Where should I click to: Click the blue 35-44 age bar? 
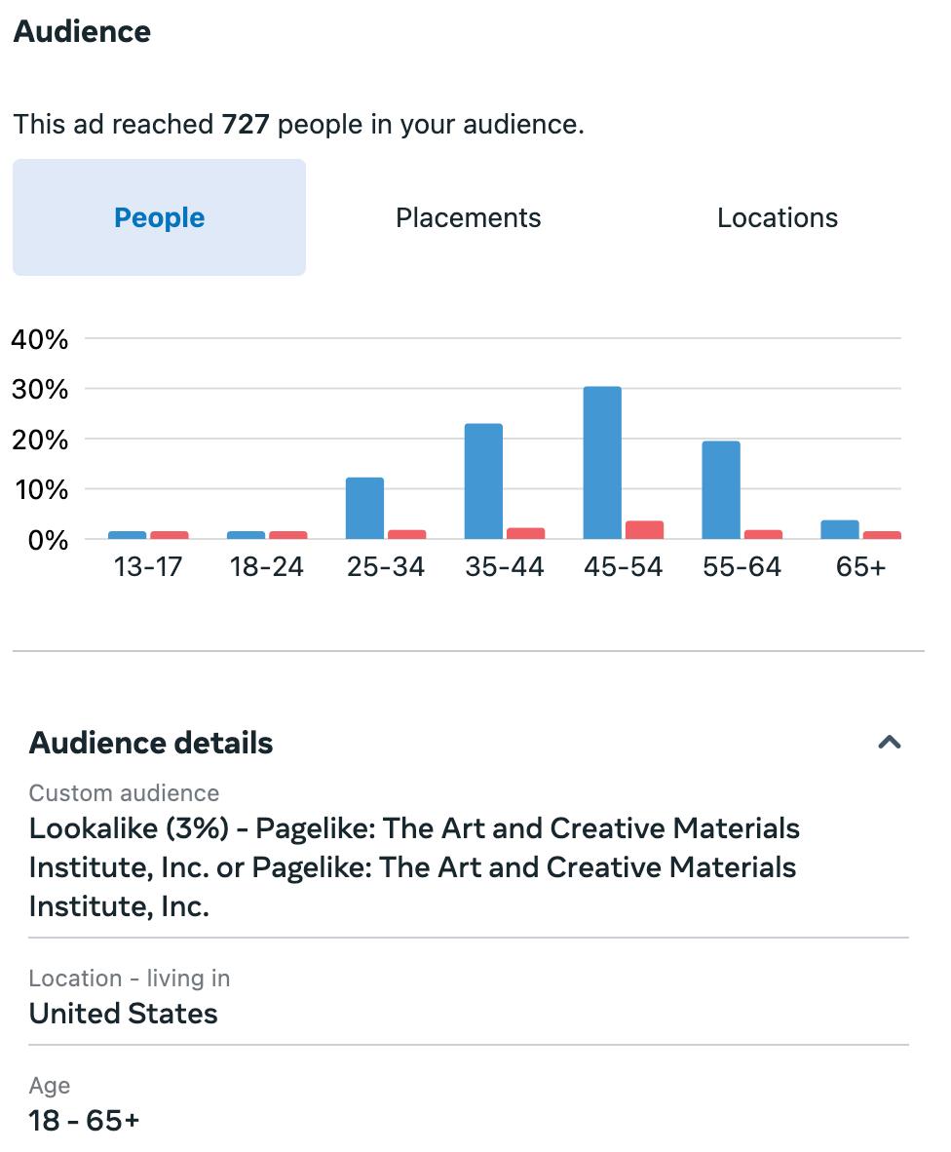click(483, 481)
